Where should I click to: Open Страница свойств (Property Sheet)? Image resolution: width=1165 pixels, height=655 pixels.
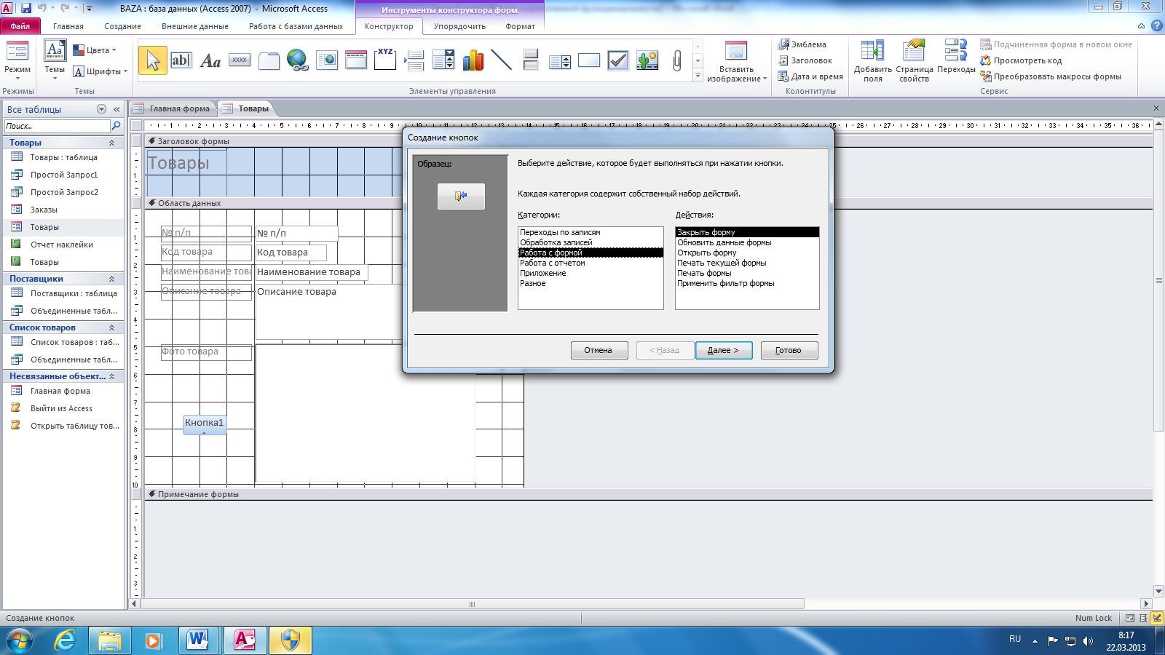[914, 62]
